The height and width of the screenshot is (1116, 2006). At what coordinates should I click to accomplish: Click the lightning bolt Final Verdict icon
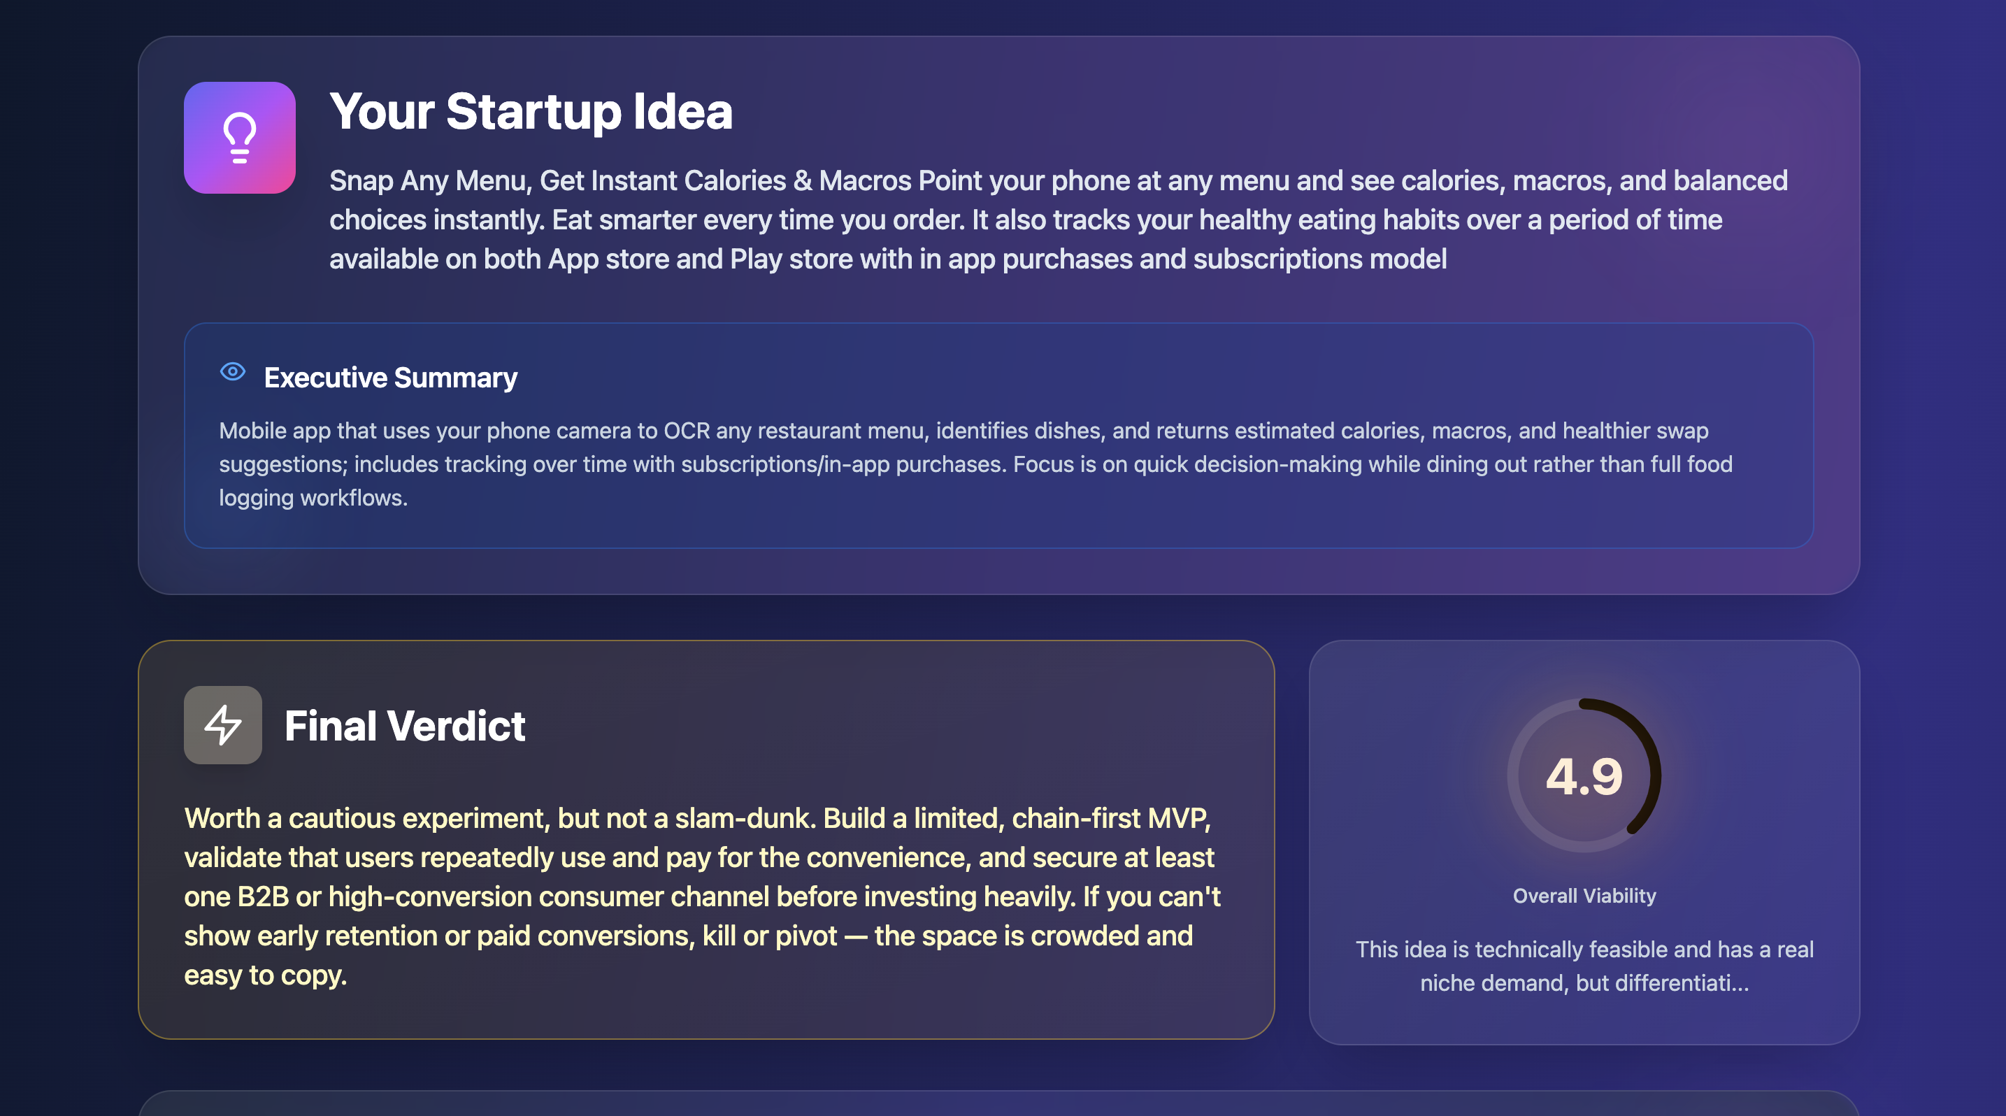pyautogui.click(x=222, y=724)
